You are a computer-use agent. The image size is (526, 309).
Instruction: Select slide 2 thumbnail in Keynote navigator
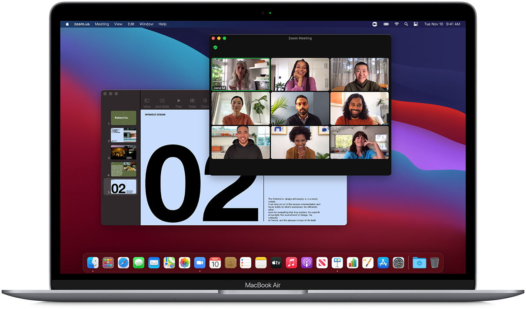(123, 135)
